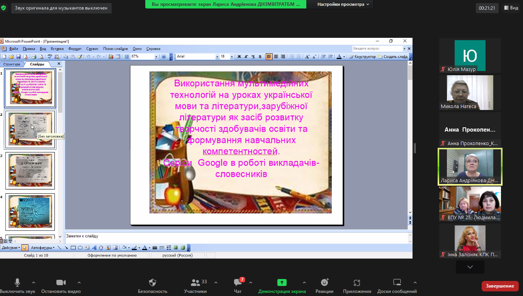This screenshot has width=523, height=296.
Task: Click the Заметки к слайду notes area
Action: [236, 238]
